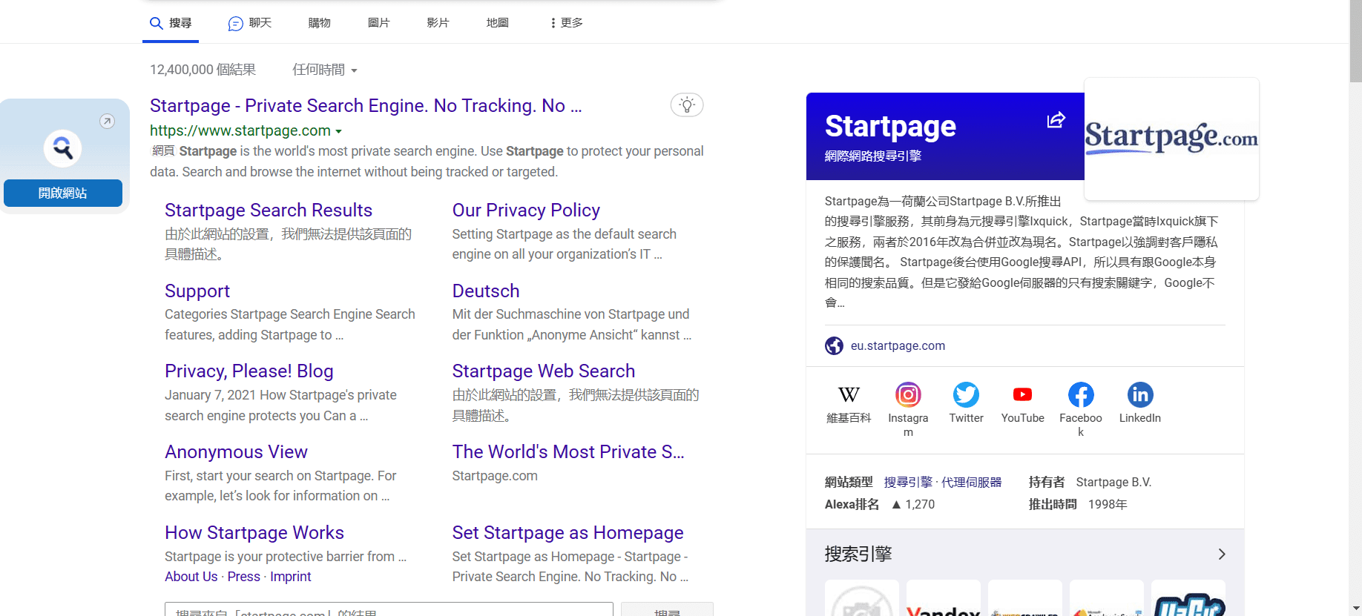
Task: Click the site search input field
Action: point(389,609)
